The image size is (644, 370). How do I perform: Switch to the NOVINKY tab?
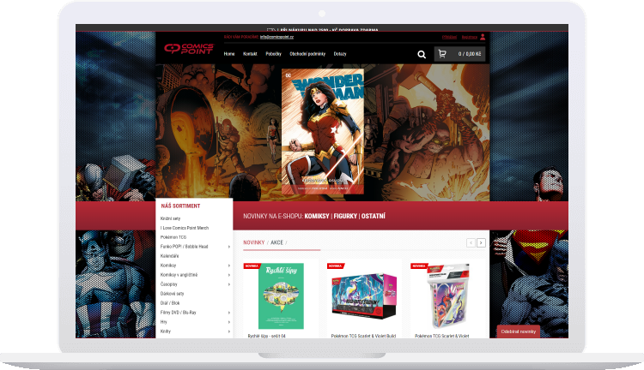pos(254,242)
